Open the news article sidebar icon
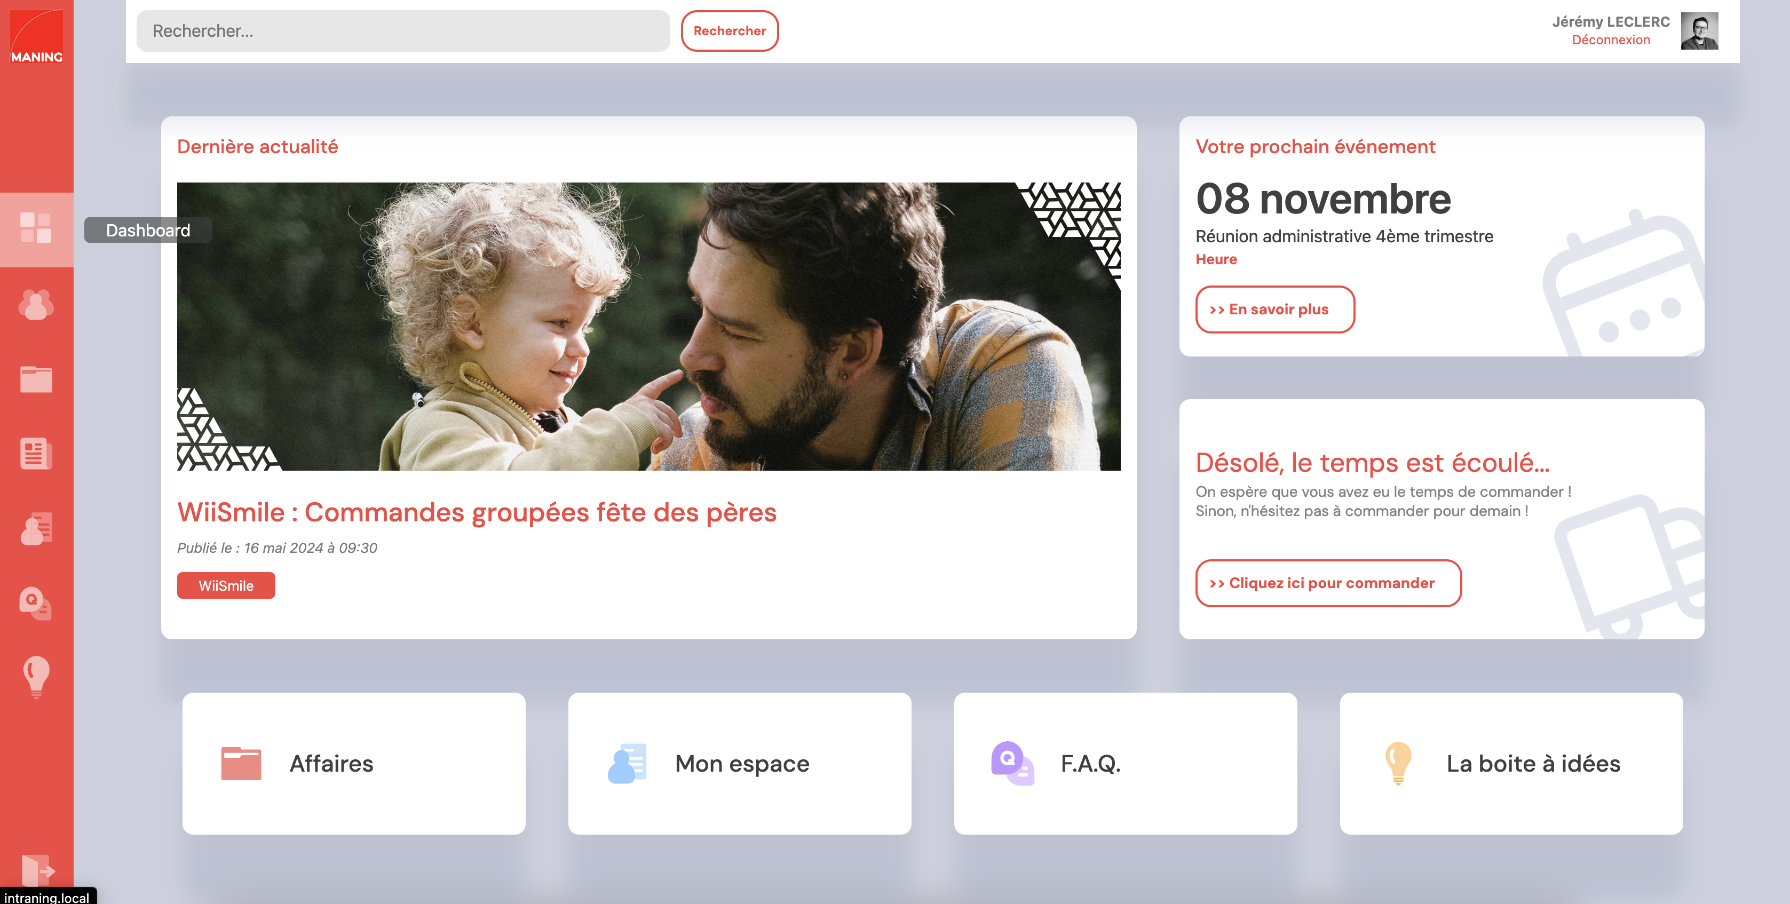1790x904 pixels. (36, 454)
